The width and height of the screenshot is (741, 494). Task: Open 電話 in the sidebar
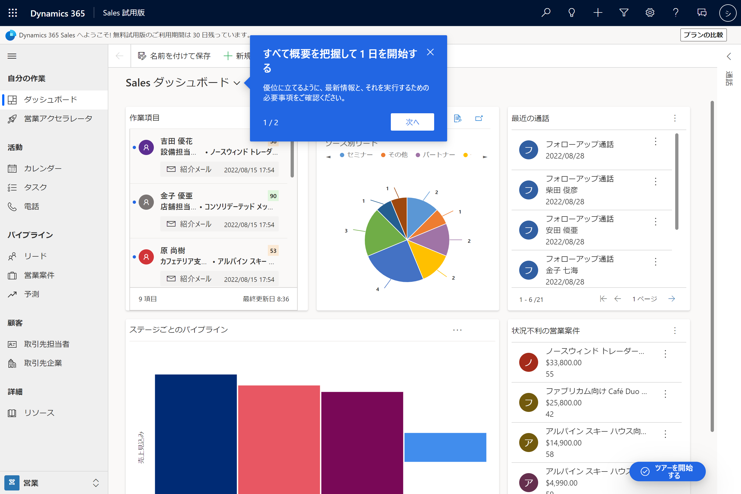(54, 206)
